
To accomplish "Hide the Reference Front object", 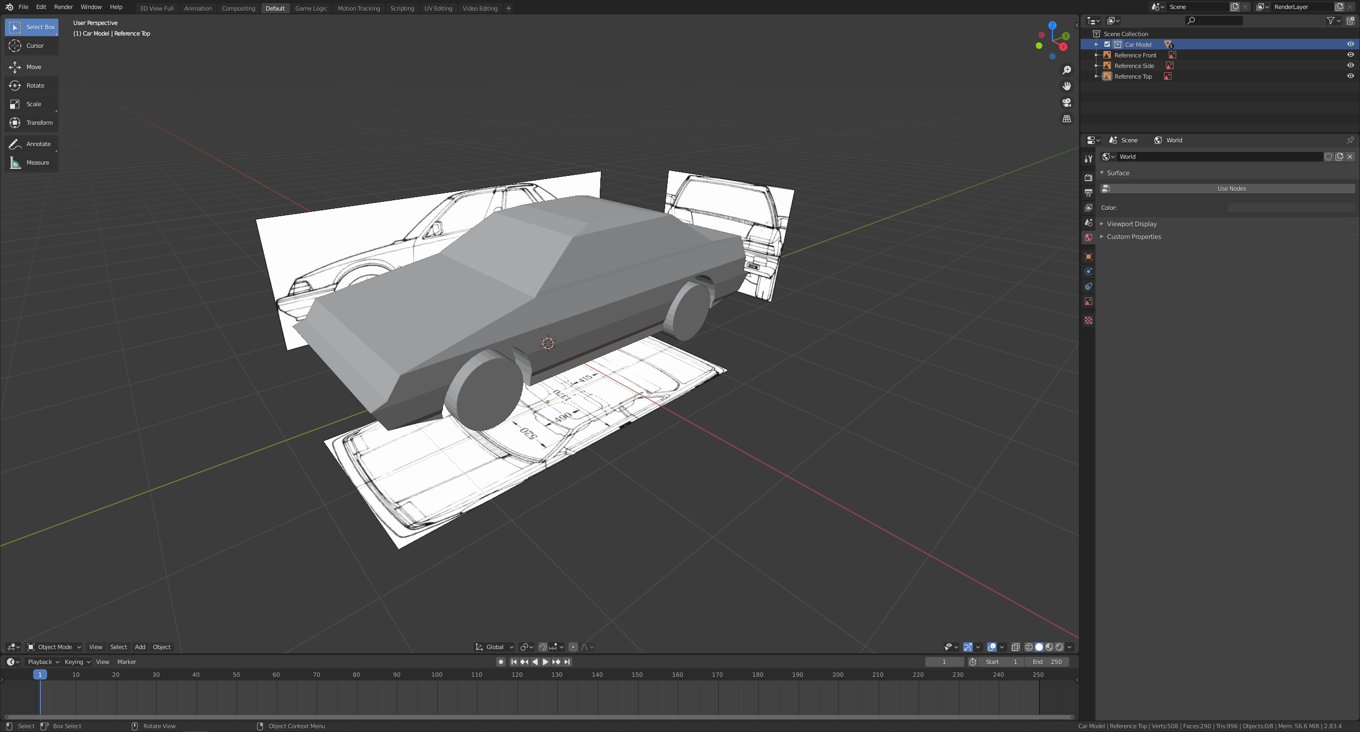I will pos(1350,55).
